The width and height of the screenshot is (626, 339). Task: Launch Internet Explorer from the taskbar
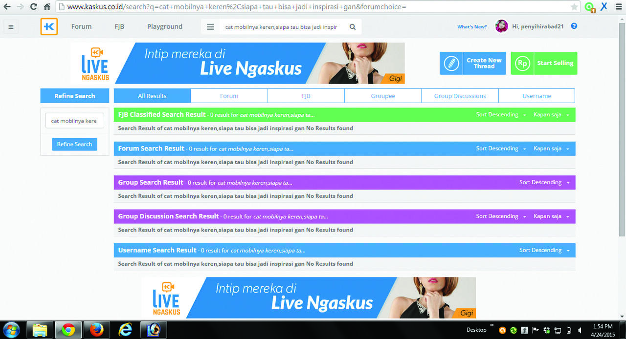coord(125,330)
